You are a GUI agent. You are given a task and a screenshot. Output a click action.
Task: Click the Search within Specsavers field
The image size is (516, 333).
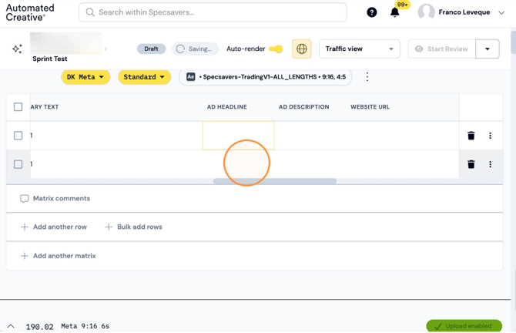[x=213, y=12]
